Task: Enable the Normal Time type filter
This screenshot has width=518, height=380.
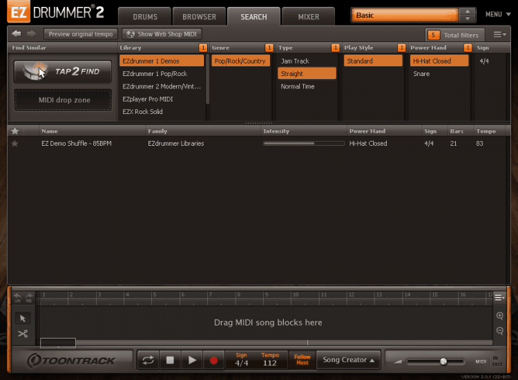Action: click(307, 86)
